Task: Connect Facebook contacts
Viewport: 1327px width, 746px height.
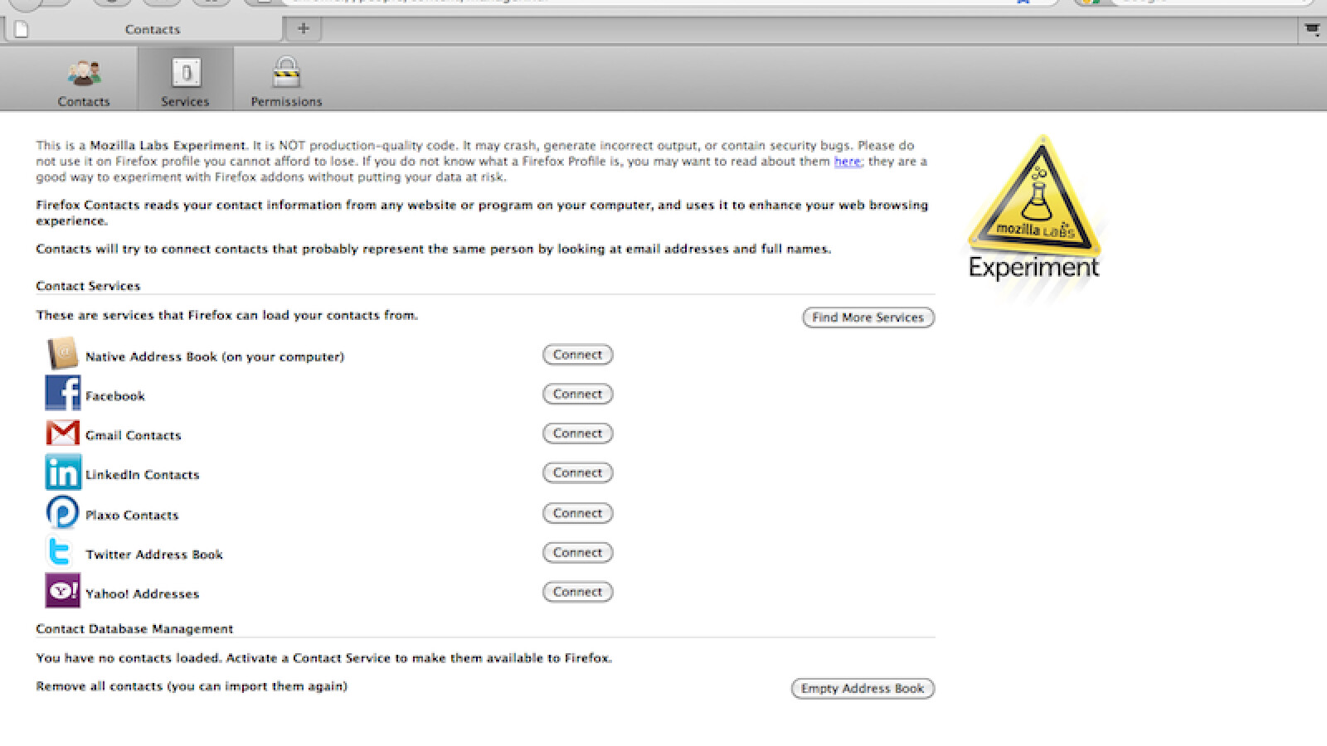Action: 577,394
